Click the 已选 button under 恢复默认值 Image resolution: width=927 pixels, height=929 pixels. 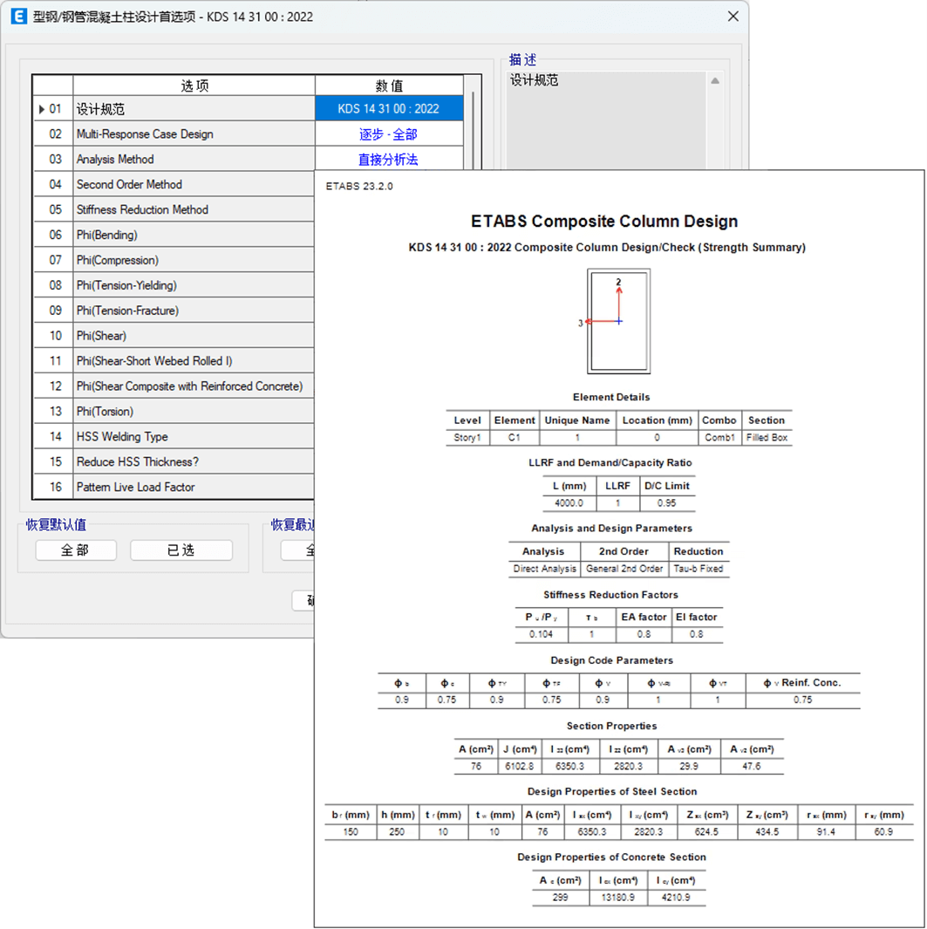coord(181,550)
